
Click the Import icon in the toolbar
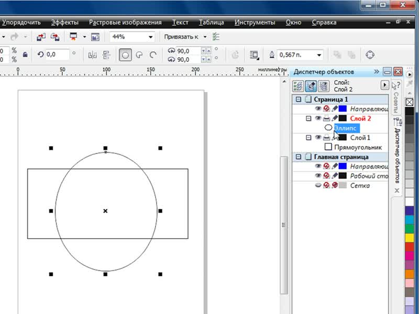(41, 37)
